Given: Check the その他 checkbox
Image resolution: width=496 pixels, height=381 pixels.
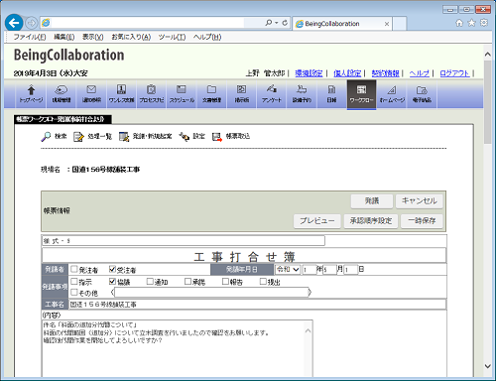Looking at the screenshot, I should (x=74, y=293).
